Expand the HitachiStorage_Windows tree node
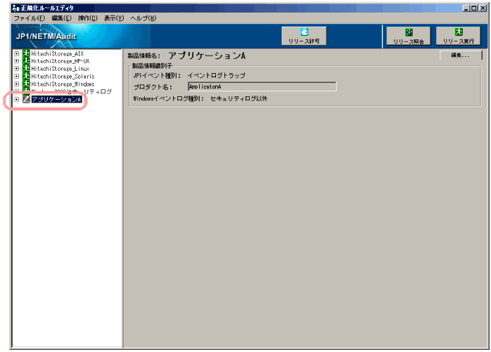 17,84
